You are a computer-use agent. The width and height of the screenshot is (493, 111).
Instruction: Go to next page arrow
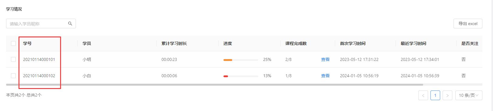coord(447,95)
